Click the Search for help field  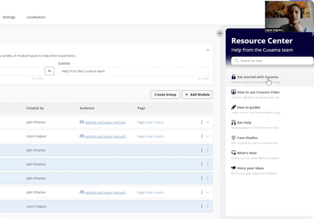click(x=273, y=61)
